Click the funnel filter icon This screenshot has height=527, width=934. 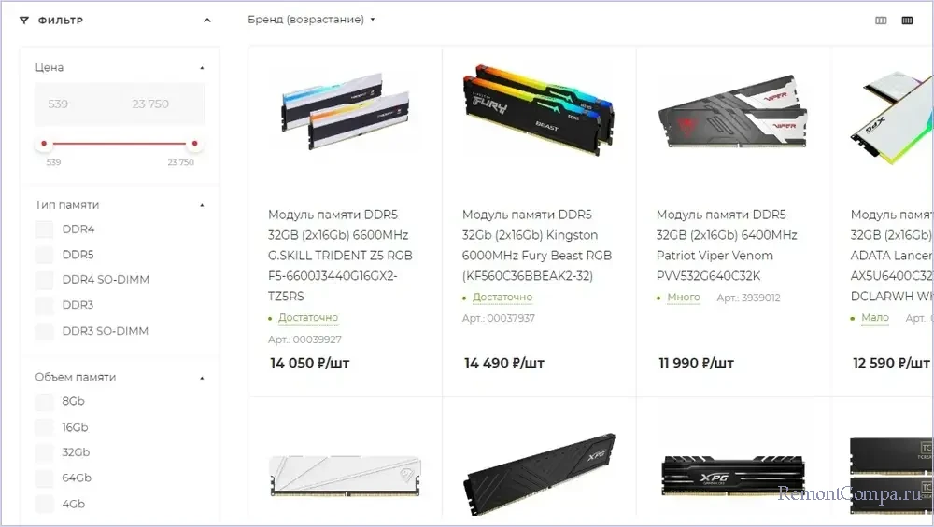[24, 21]
